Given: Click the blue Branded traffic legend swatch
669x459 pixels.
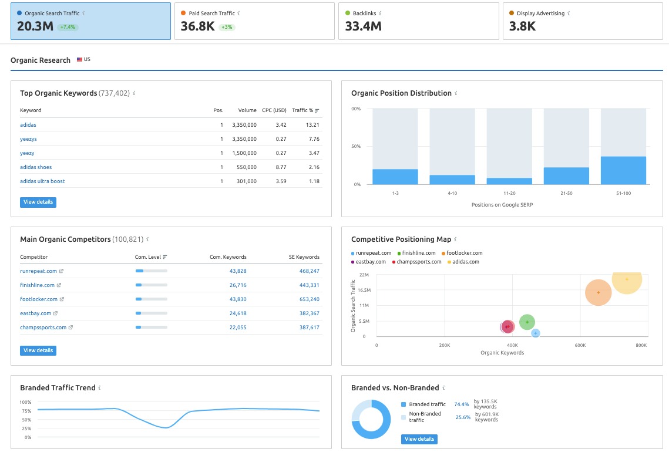Looking at the screenshot, I should click(403, 404).
